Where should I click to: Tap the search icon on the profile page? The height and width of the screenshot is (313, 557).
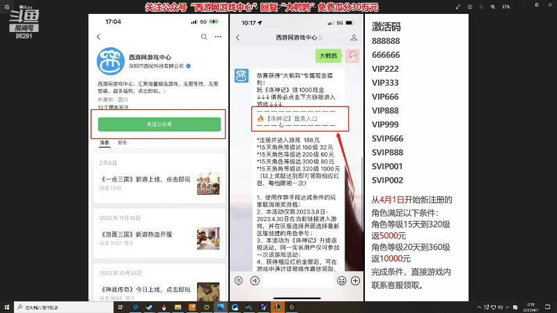pyautogui.click(x=204, y=37)
